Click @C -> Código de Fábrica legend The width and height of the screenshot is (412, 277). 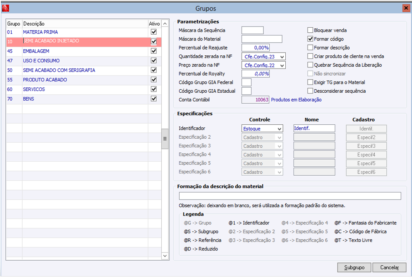[x=360, y=231]
